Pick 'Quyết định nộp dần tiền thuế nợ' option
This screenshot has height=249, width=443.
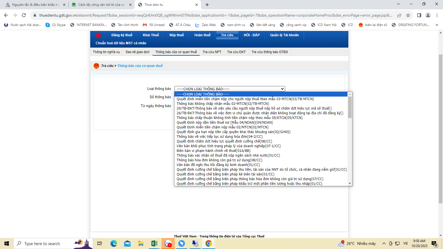225,123
